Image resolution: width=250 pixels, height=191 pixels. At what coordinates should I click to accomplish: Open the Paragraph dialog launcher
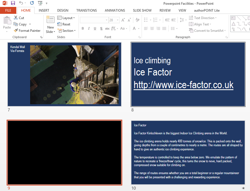226,37
